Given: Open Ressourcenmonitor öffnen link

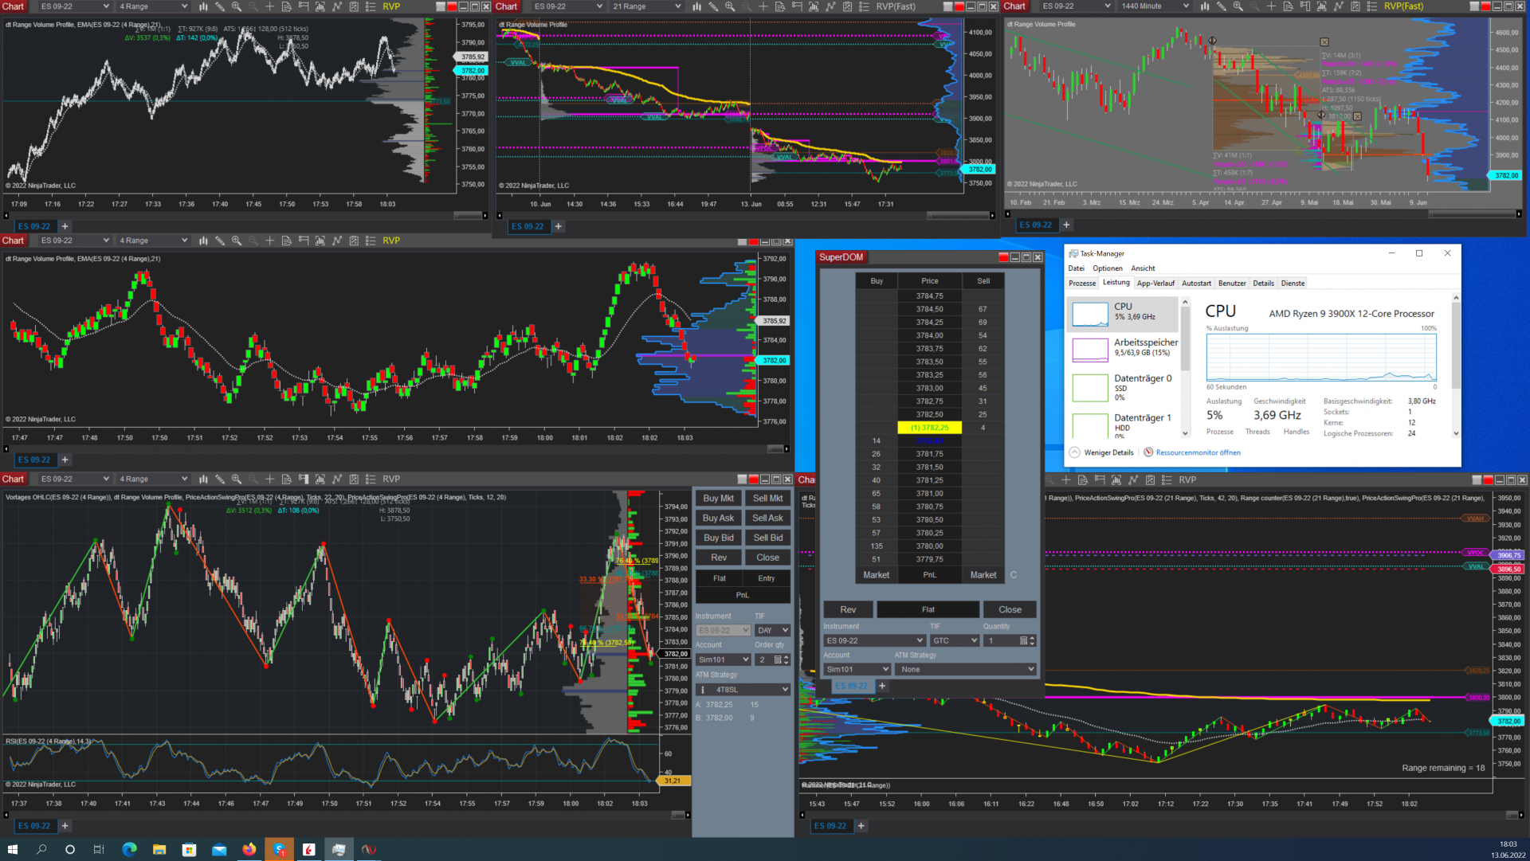Looking at the screenshot, I should click(1198, 452).
